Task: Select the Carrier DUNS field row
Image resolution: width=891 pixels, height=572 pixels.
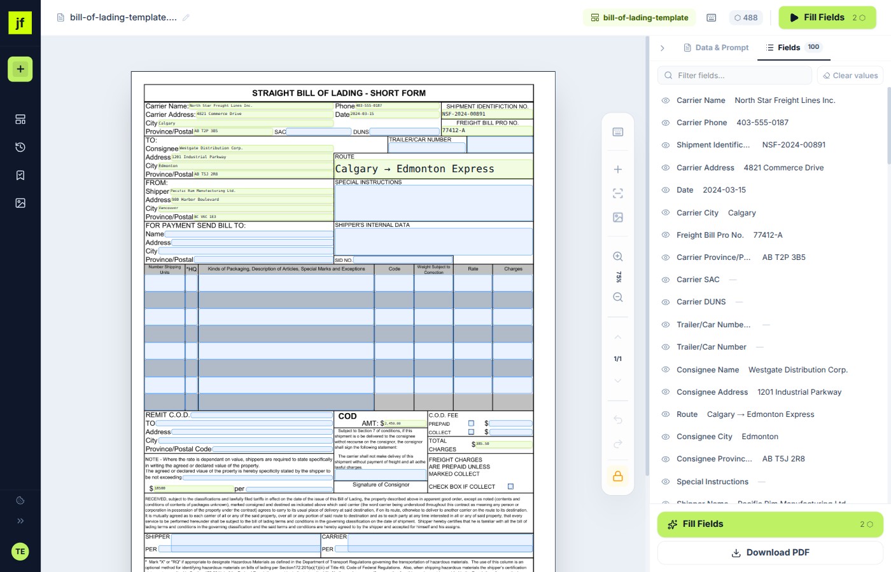Action: [770, 302]
